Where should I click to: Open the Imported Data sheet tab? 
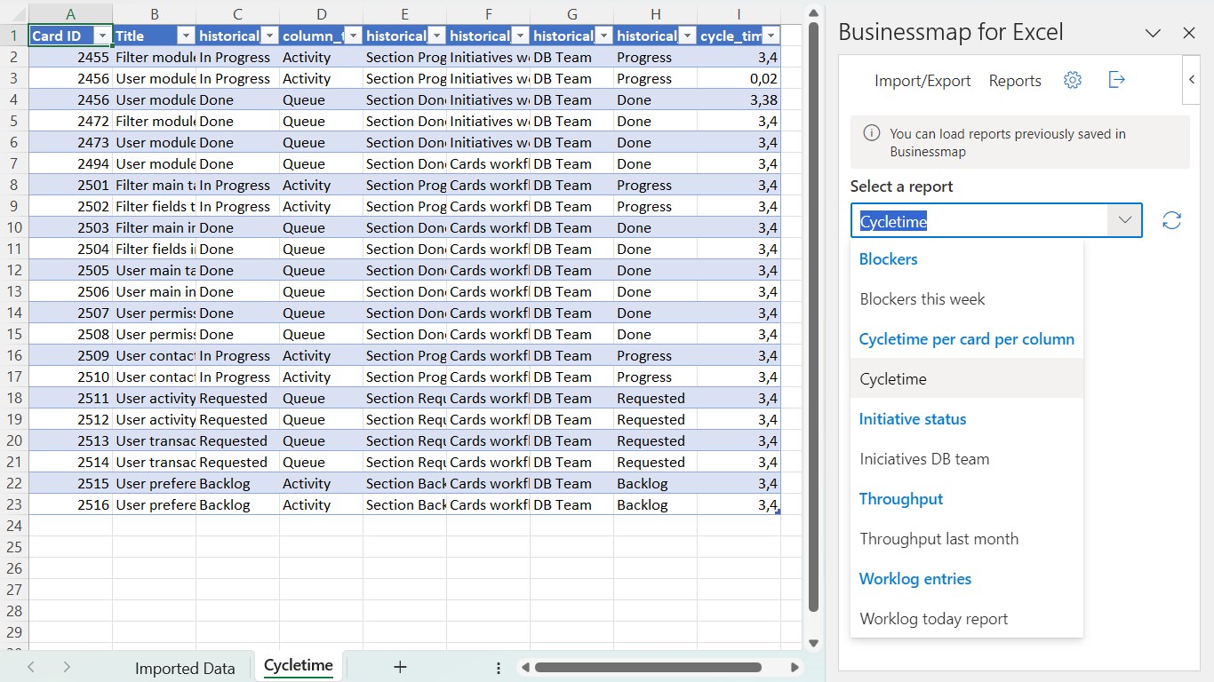coord(185,669)
